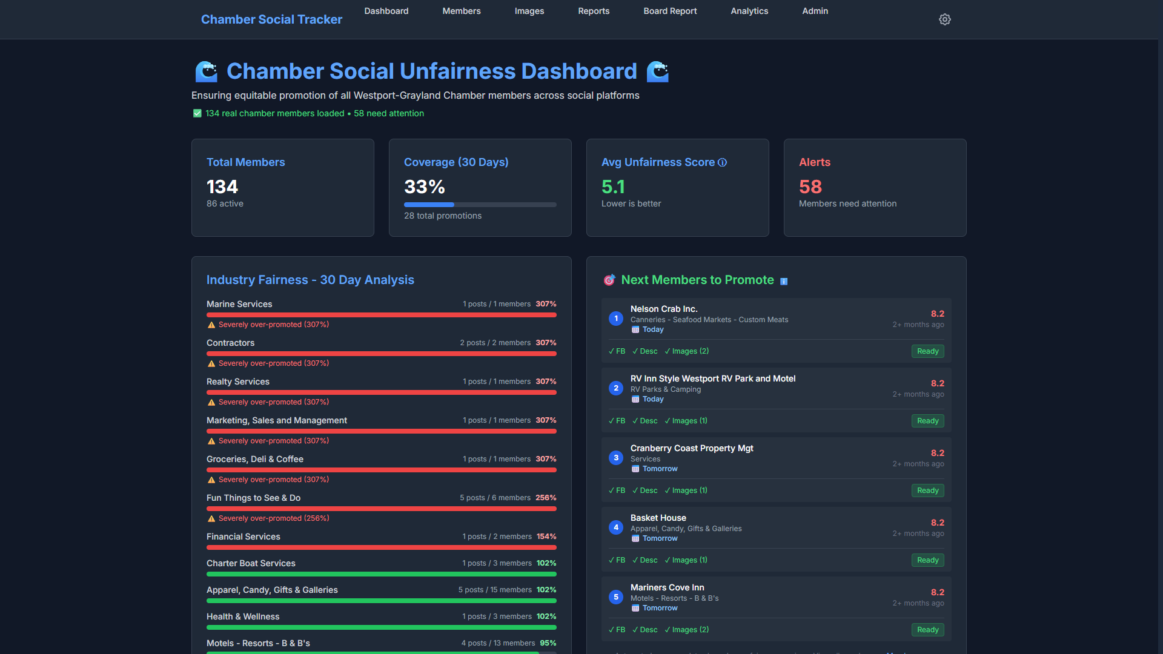Click Chamber Social Tracker logo link
This screenshot has width=1163, height=654.
pyautogui.click(x=271, y=19)
